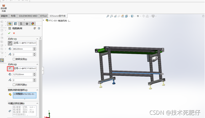Viewport: 205px width, 118px height.
Task: Click the Direction 2 spacing icon
Action: 10,74
